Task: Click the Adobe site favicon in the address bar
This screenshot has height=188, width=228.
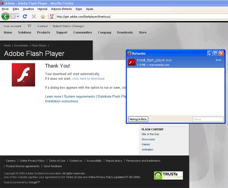Action: [x=52, y=16]
